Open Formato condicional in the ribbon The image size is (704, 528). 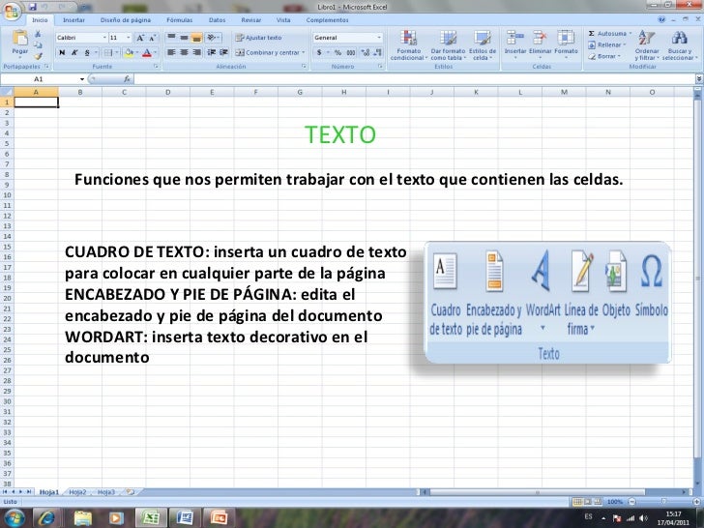pyautogui.click(x=408, y=43)
